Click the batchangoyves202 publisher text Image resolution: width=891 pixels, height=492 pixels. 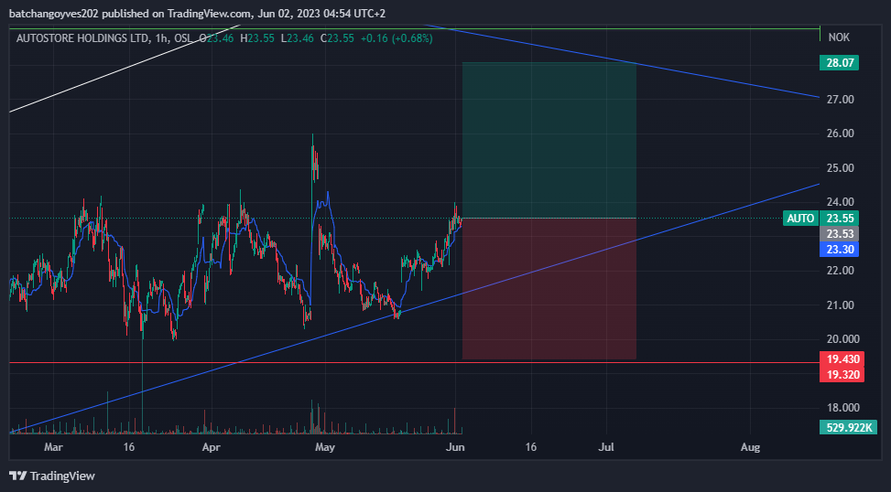[54, 13]
